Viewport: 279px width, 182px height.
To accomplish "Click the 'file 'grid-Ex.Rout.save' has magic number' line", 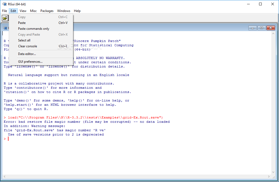I will coord(55,130).
